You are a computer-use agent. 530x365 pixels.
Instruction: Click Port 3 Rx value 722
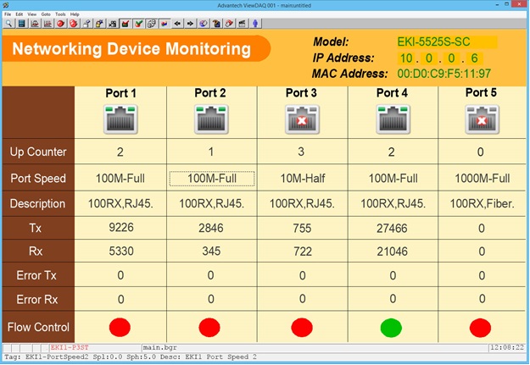click(303, 252)
